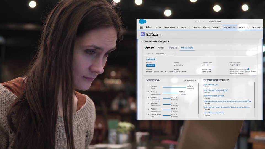The height and width of the screenshot is (149, 265).
Task: Switch to the Persona Map tab
Action: coord(172,48)
